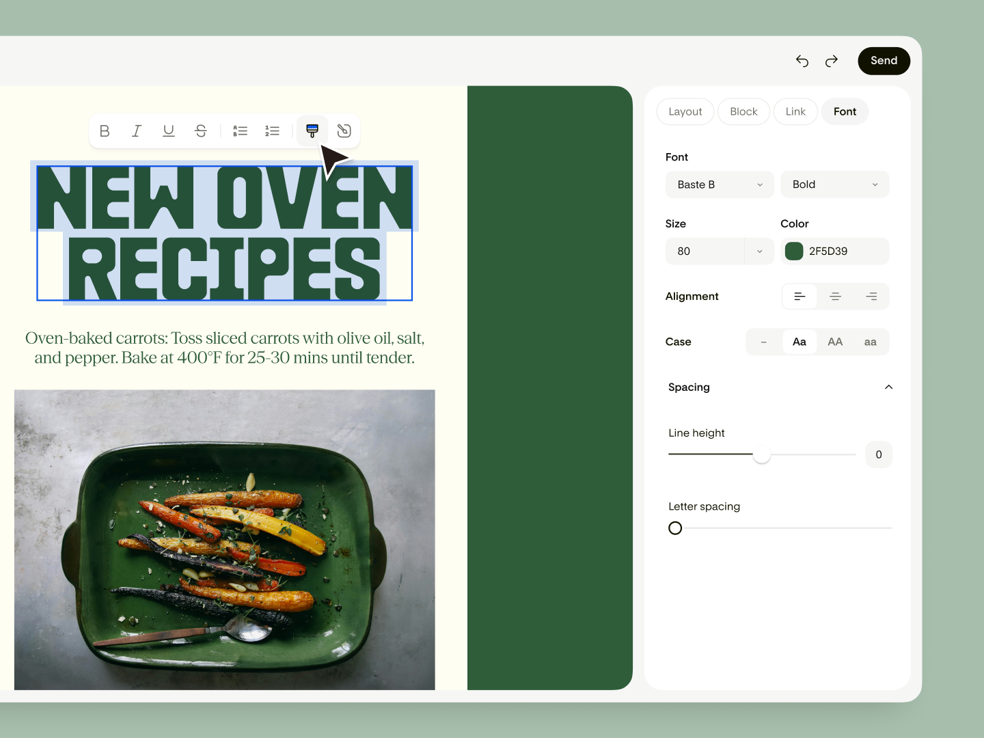
Task: Click the NEW OVEN RECIPES heading
Action: [x=224, y=233]
